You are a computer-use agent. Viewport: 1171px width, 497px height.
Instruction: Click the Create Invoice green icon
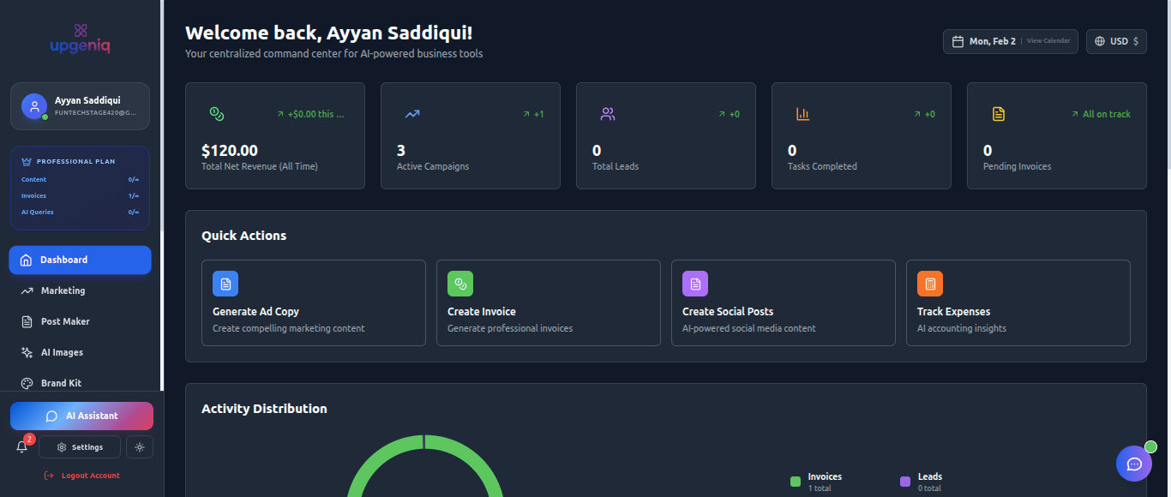459,283
